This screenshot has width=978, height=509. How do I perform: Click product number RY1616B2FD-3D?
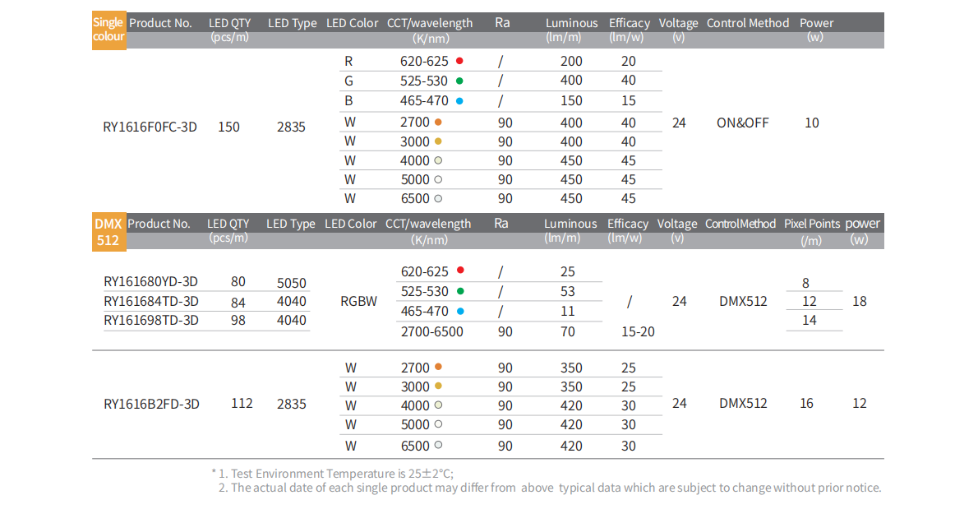pyautogui.click(x=151, y=404)
